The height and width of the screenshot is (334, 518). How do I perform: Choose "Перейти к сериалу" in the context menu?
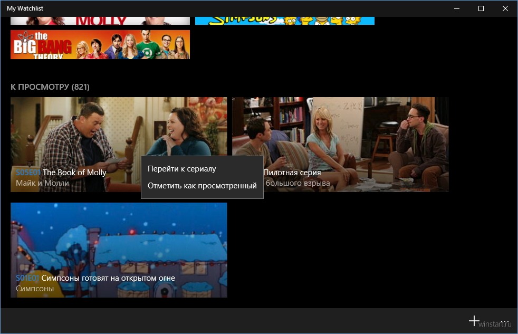click(x=181, y=169)
